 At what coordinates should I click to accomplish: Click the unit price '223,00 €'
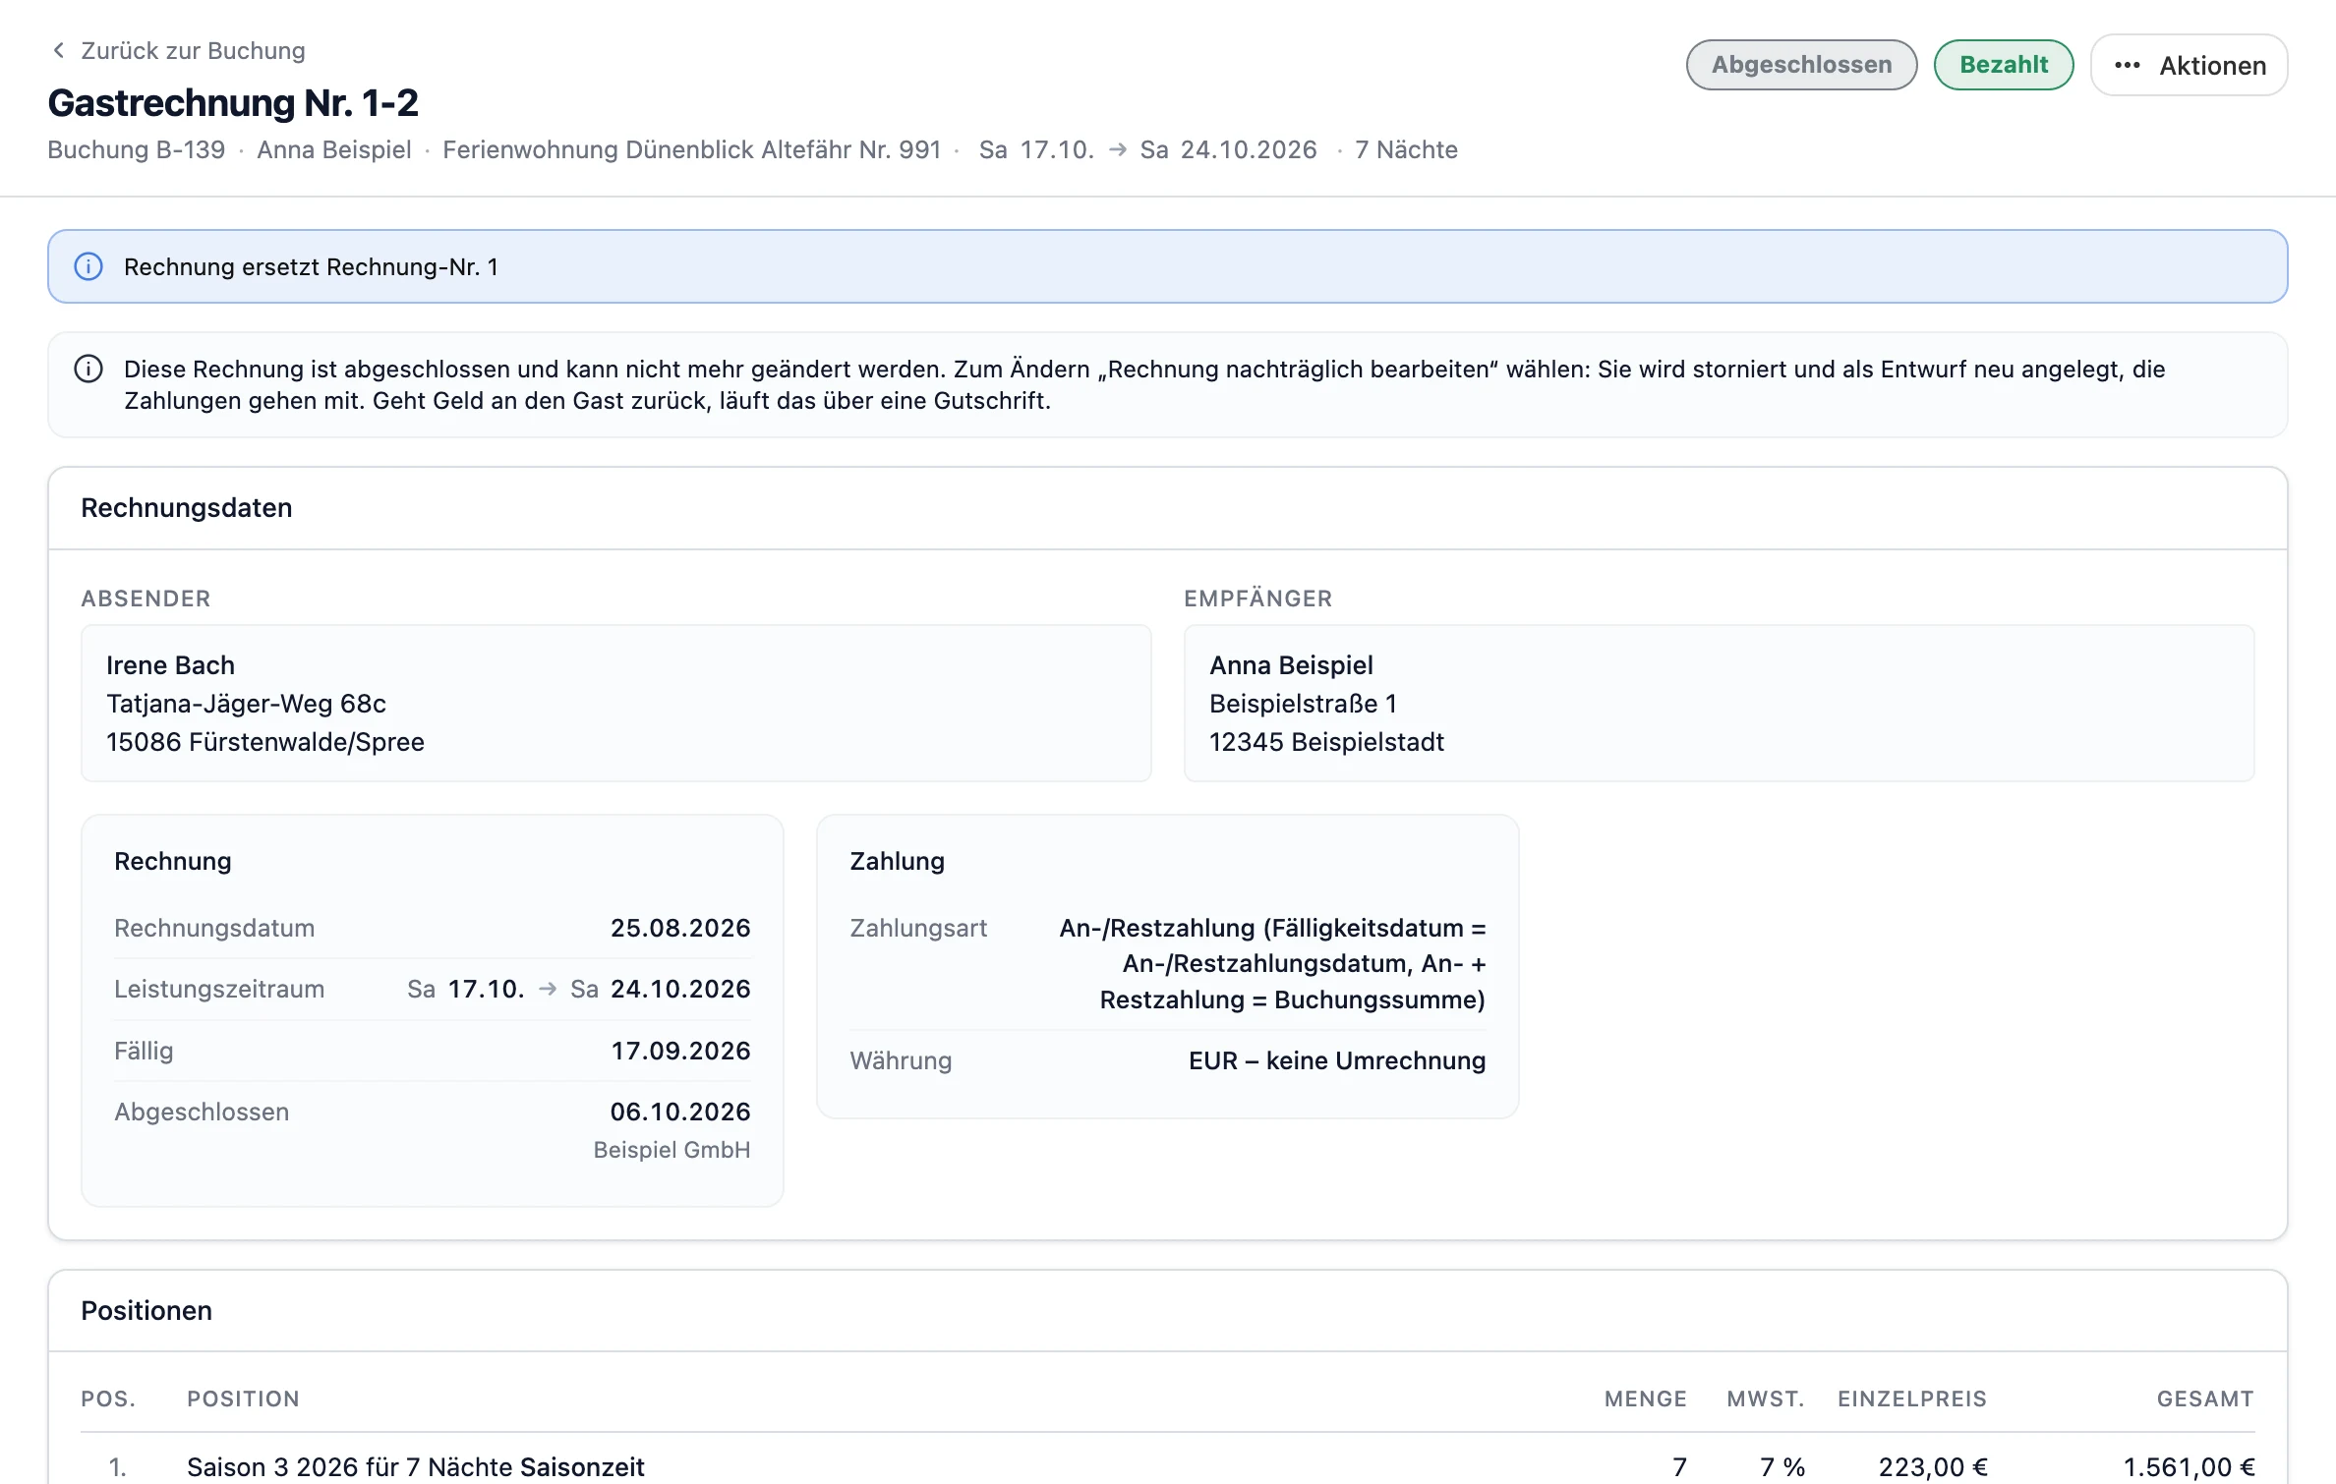pyautogui.click(x=1933, y=1466)
